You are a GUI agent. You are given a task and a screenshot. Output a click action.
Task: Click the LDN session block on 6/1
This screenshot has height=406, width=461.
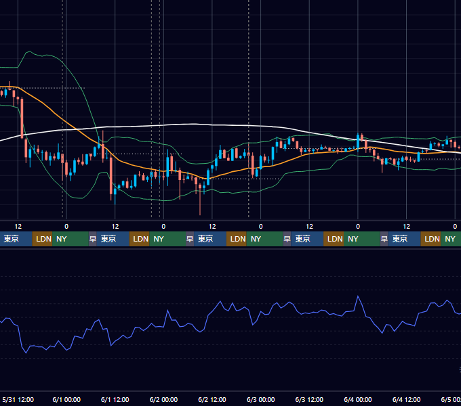(140, 239)
